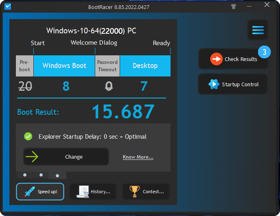Select the third page dot indicator
The height and width of the screenshot is (216, 280).
pos(57,176)
